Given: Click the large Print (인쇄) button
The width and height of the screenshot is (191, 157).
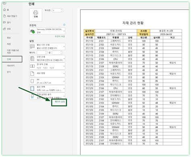Looking at the screenshot, I should [x=35, y=15].
